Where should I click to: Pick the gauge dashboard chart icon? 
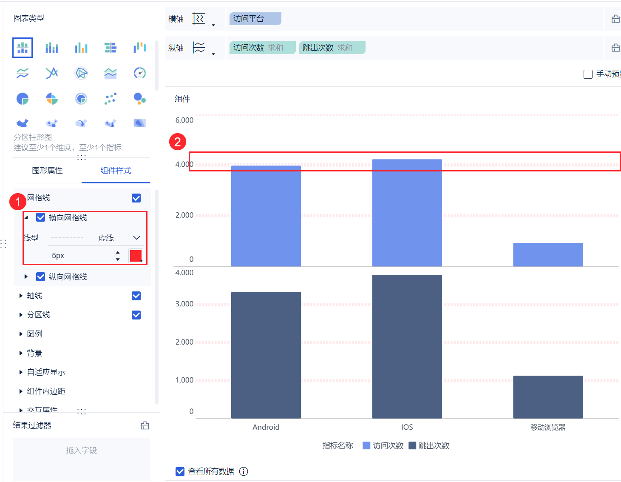pyautogui.click(x=140, y=73)
